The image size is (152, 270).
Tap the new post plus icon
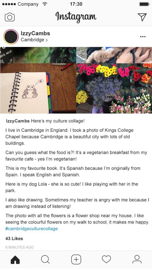[x=76, y=259]
